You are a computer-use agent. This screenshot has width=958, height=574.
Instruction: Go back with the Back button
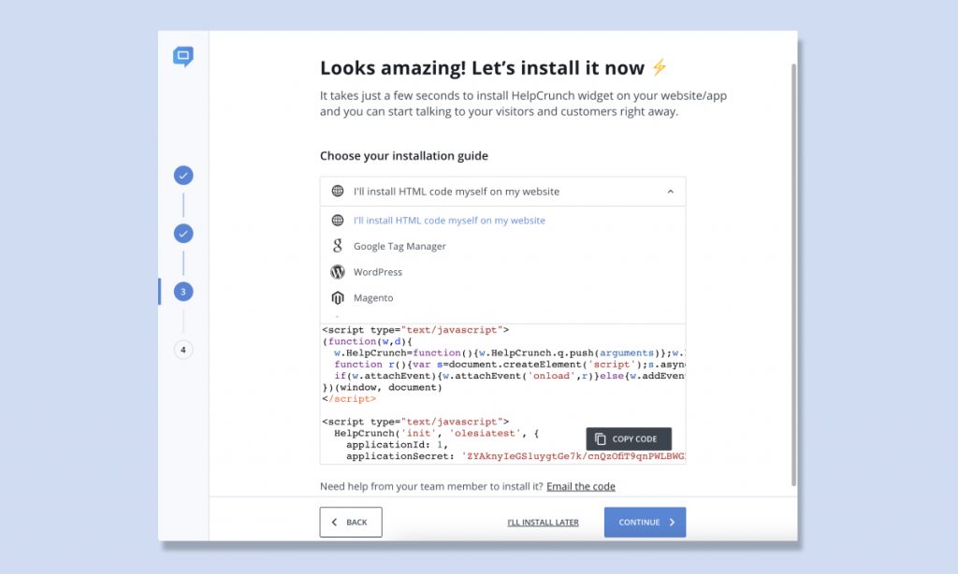(x=351, y=522)
